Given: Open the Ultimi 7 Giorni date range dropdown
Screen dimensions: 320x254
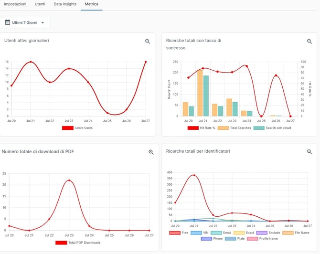Looking at the screenshot, I should (x=25, y=22).
